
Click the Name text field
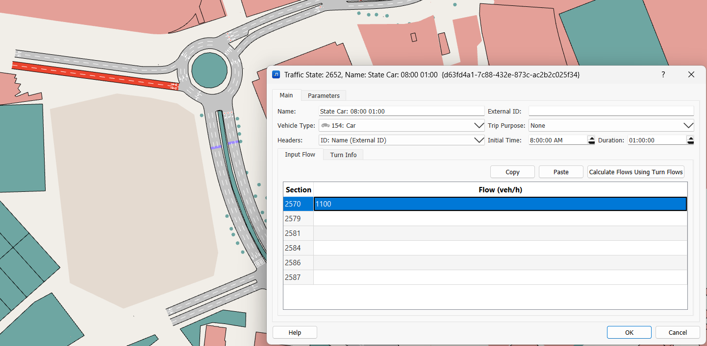(x=401, y=111)
